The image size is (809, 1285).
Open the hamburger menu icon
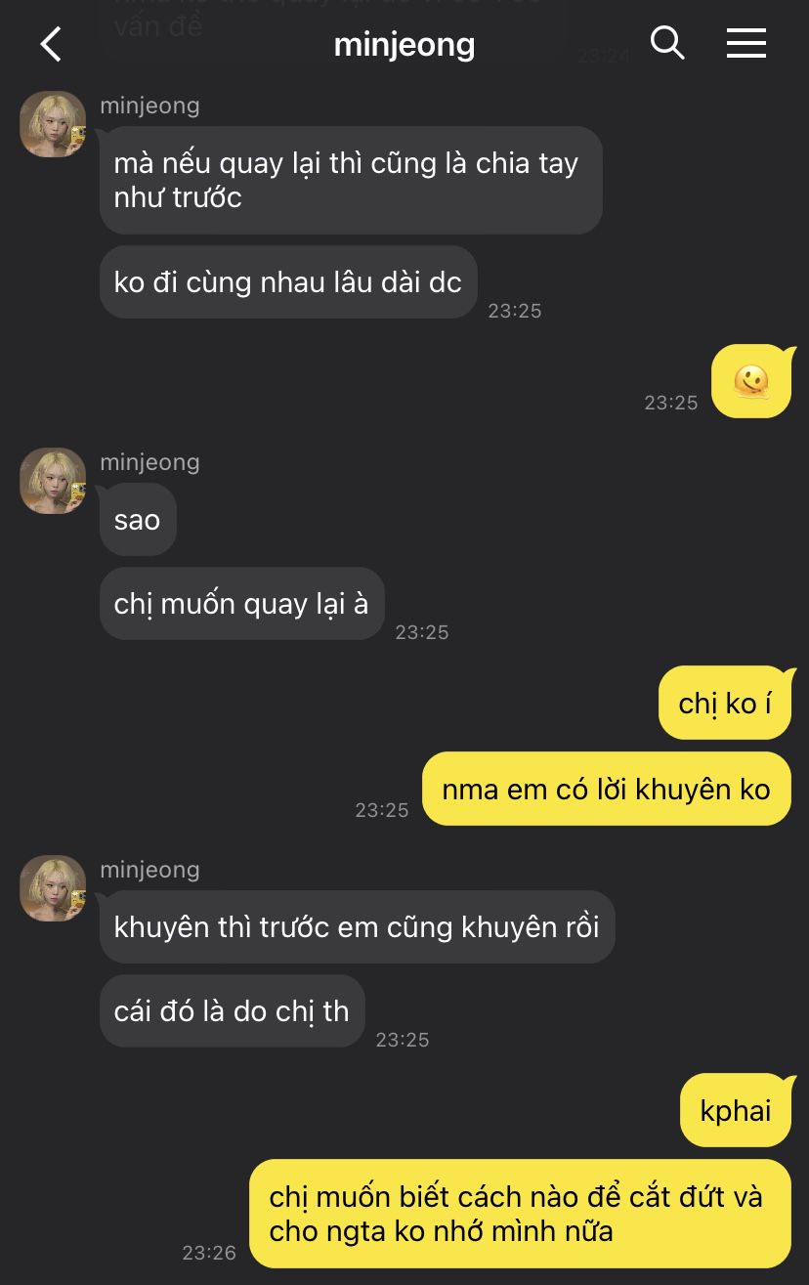pyautogui.click(x=746, y=43)
